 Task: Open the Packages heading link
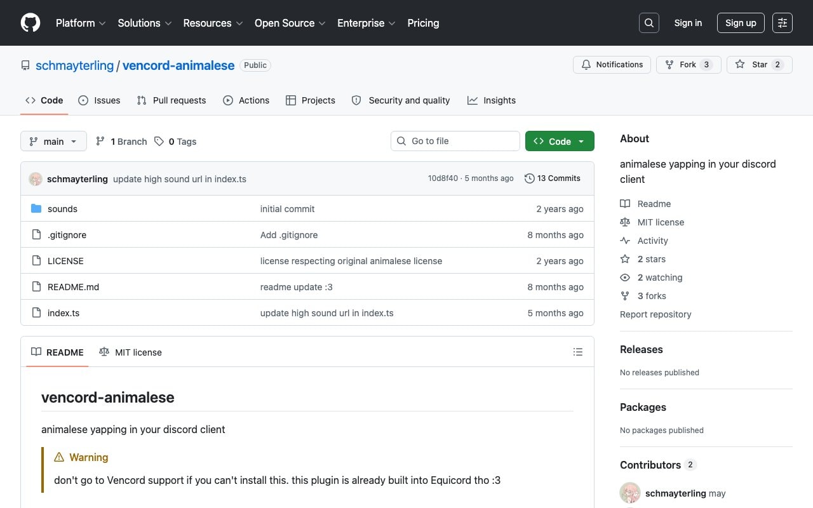[x=643, y=408]
